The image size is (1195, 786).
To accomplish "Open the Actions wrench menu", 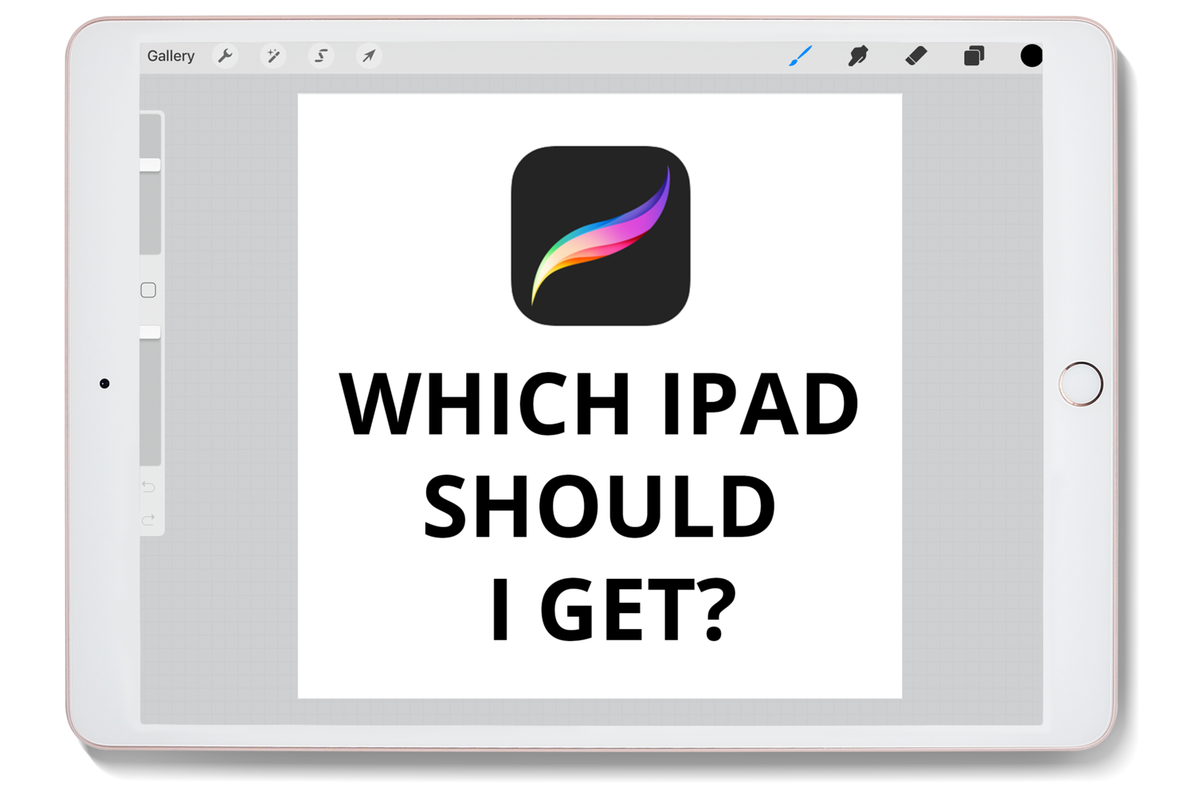I will 225,56.
